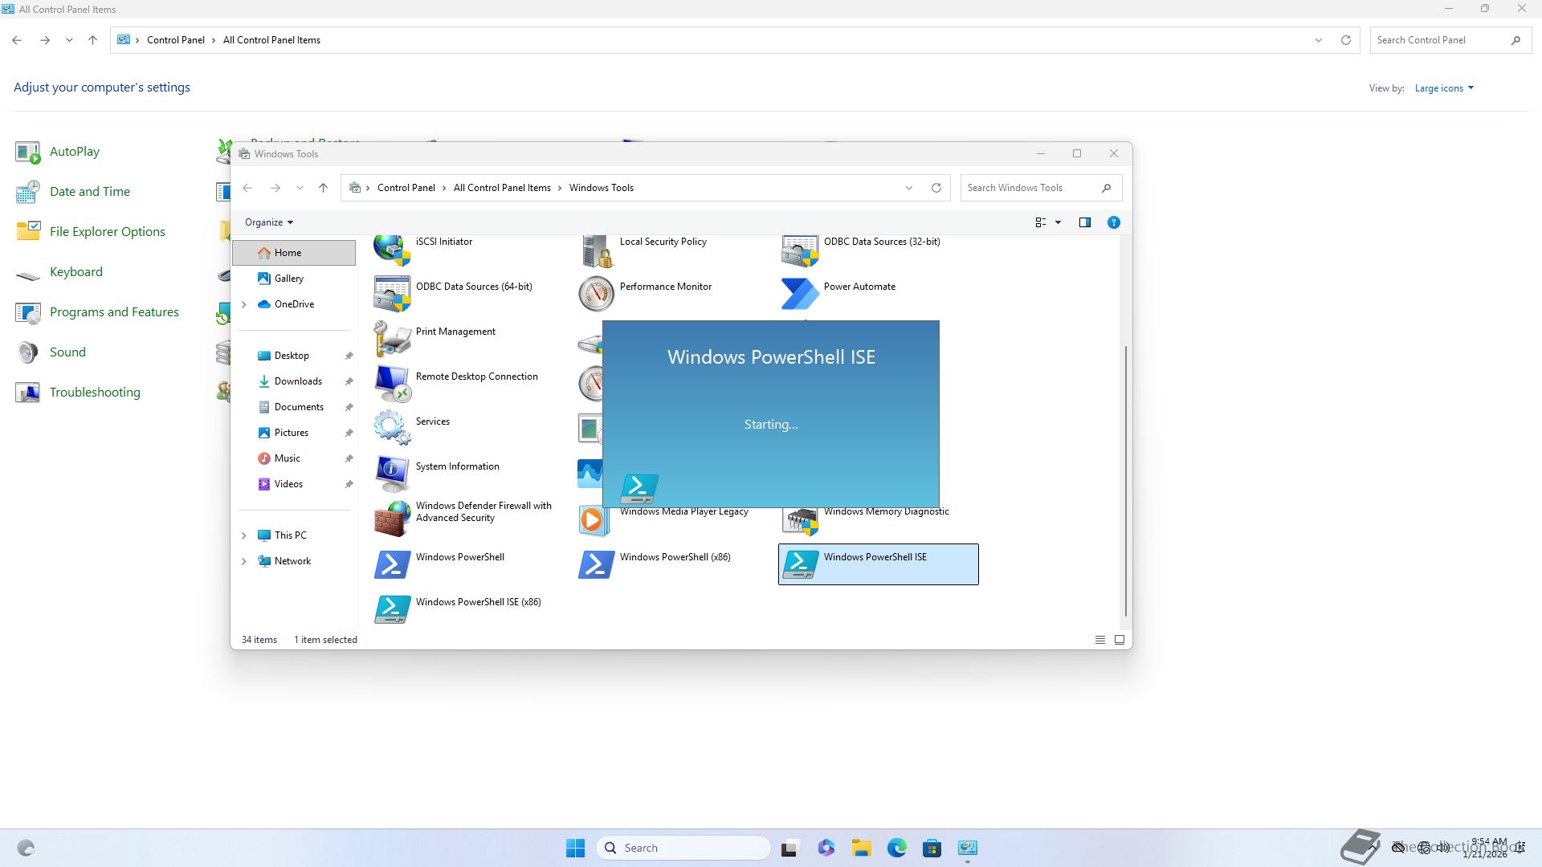This screenshot has height=867, width=1542.
Task: Toggle the preview pane button
Action: tap(1085, 222)
